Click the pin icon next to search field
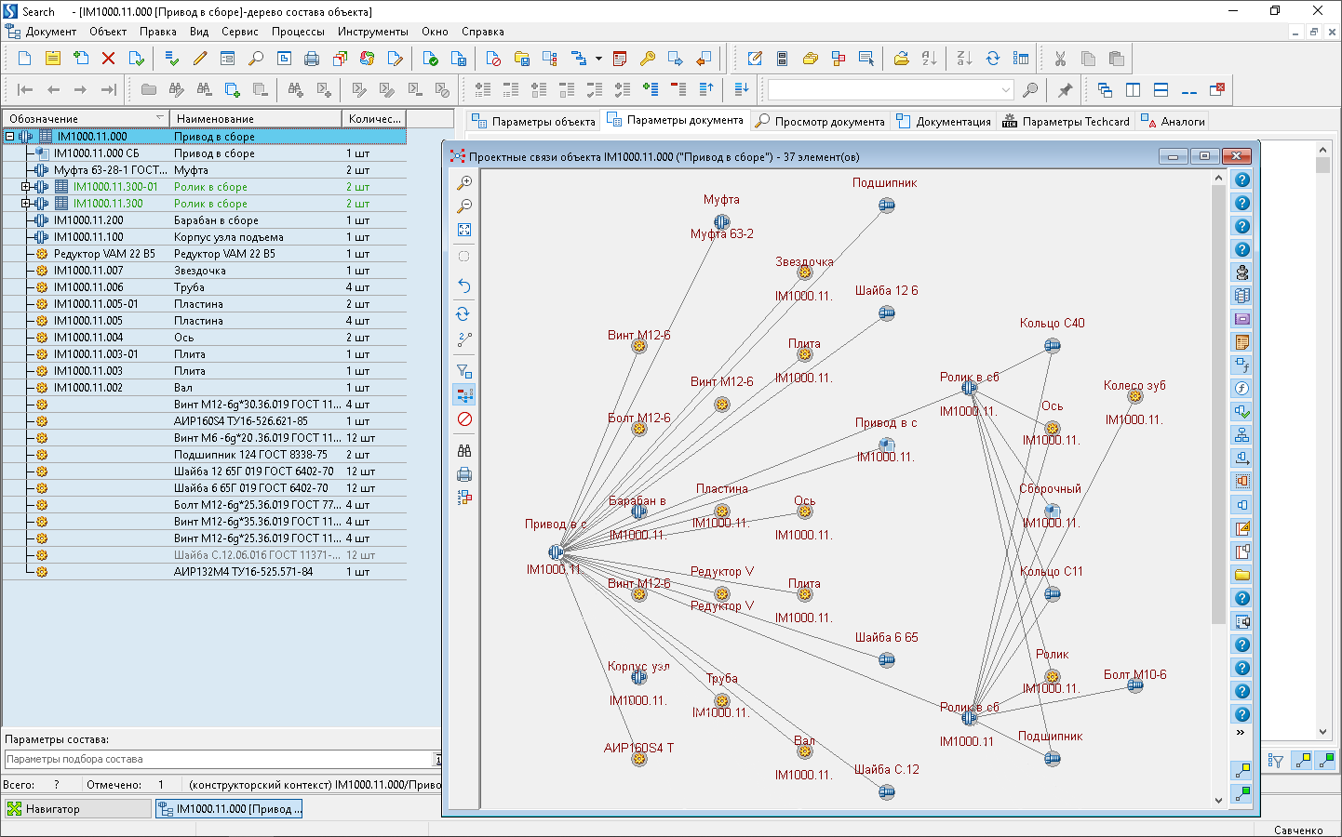Image resolution: width=1342 pixels, height=837 pixels. (1065, 90)
